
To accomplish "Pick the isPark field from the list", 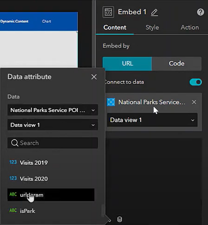I will pos(27,211).
